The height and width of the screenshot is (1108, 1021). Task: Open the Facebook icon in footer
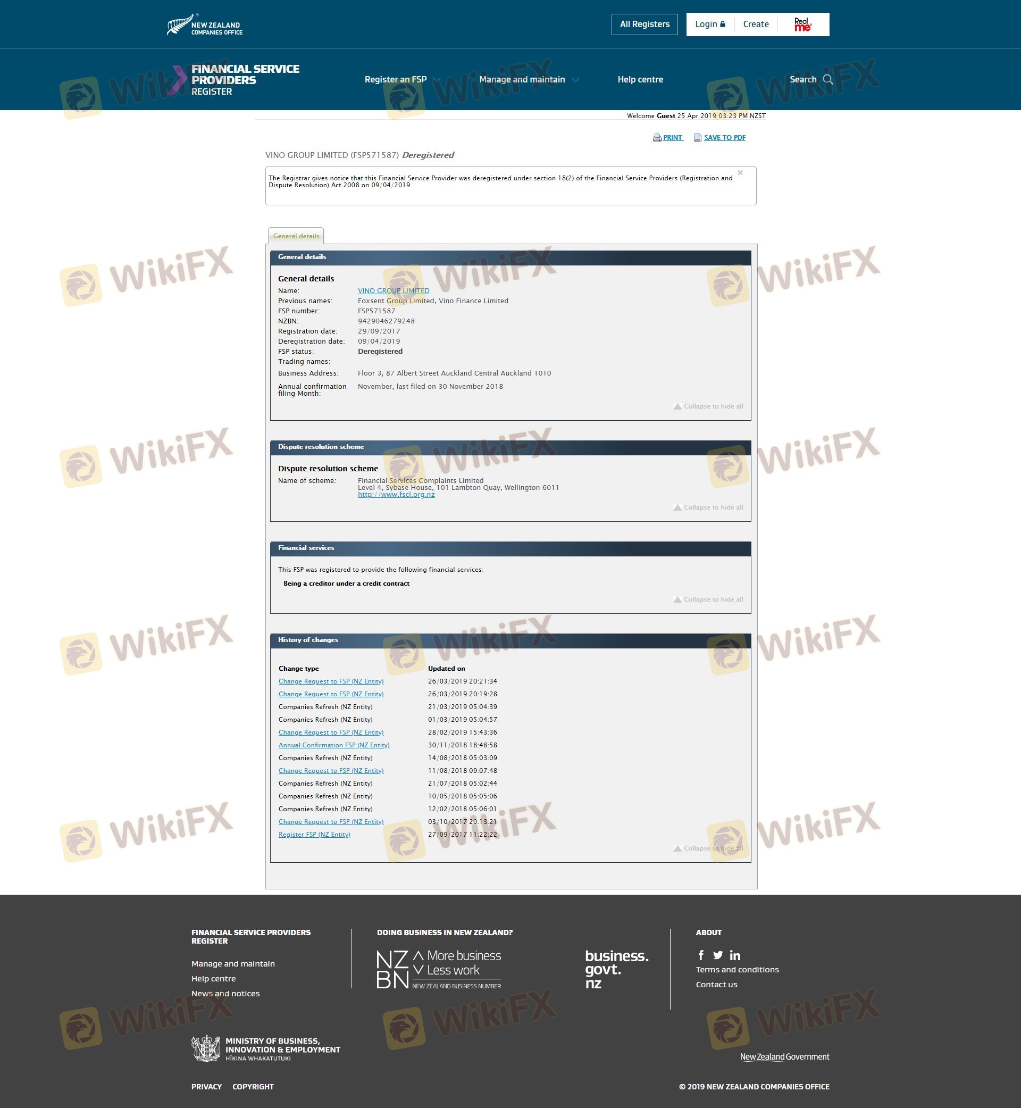pos(700,955)
